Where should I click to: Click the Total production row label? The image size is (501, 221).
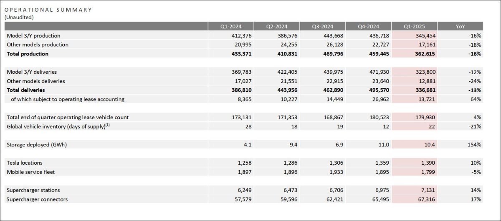(x=28, y=54)
